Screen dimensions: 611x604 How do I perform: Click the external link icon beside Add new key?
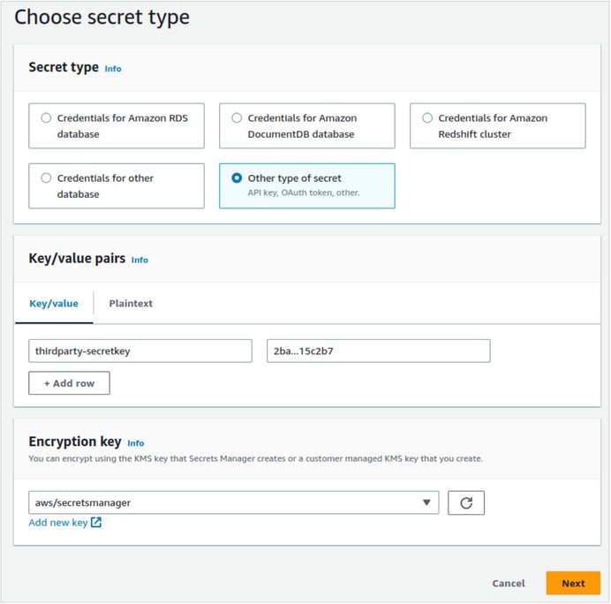(x=96, y=522)
